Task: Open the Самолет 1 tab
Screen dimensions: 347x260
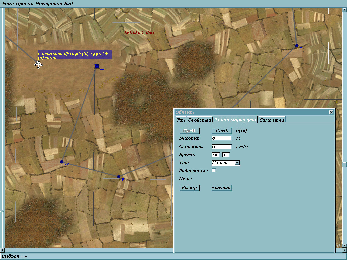Action: (272, 120)
